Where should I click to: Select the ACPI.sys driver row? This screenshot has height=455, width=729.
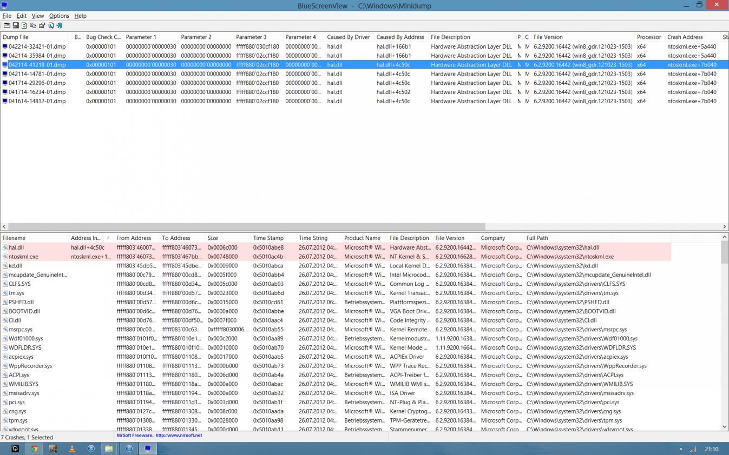tap(336, 375)
